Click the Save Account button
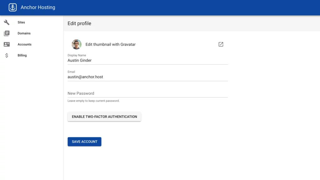The width and height of the screenshot is (320, 180). 84,142
